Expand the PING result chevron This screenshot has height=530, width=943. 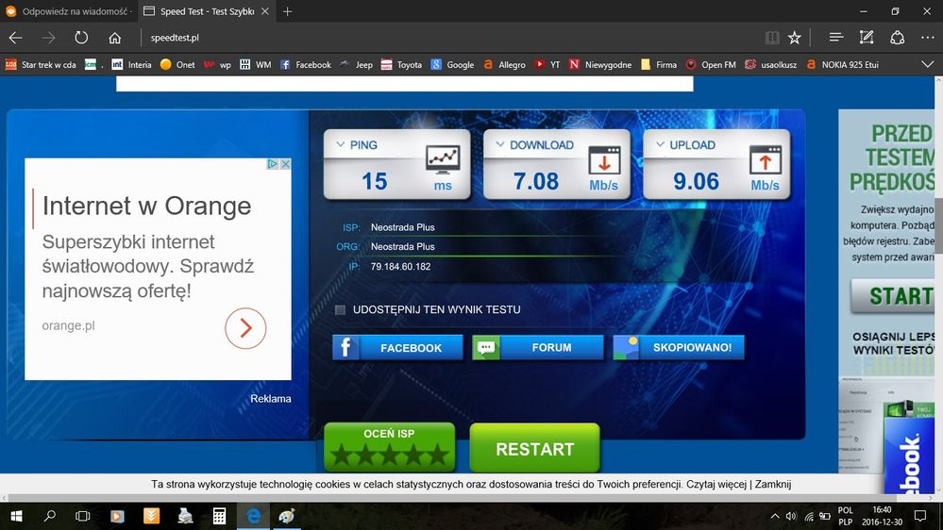(341, 145)
